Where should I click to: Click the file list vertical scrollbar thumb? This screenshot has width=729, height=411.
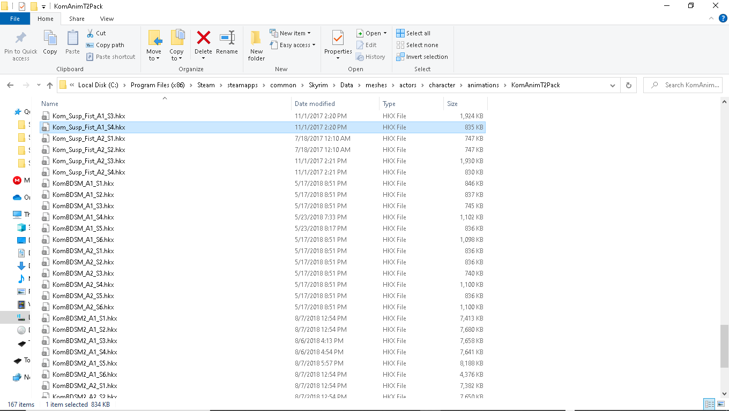[724, 346]
